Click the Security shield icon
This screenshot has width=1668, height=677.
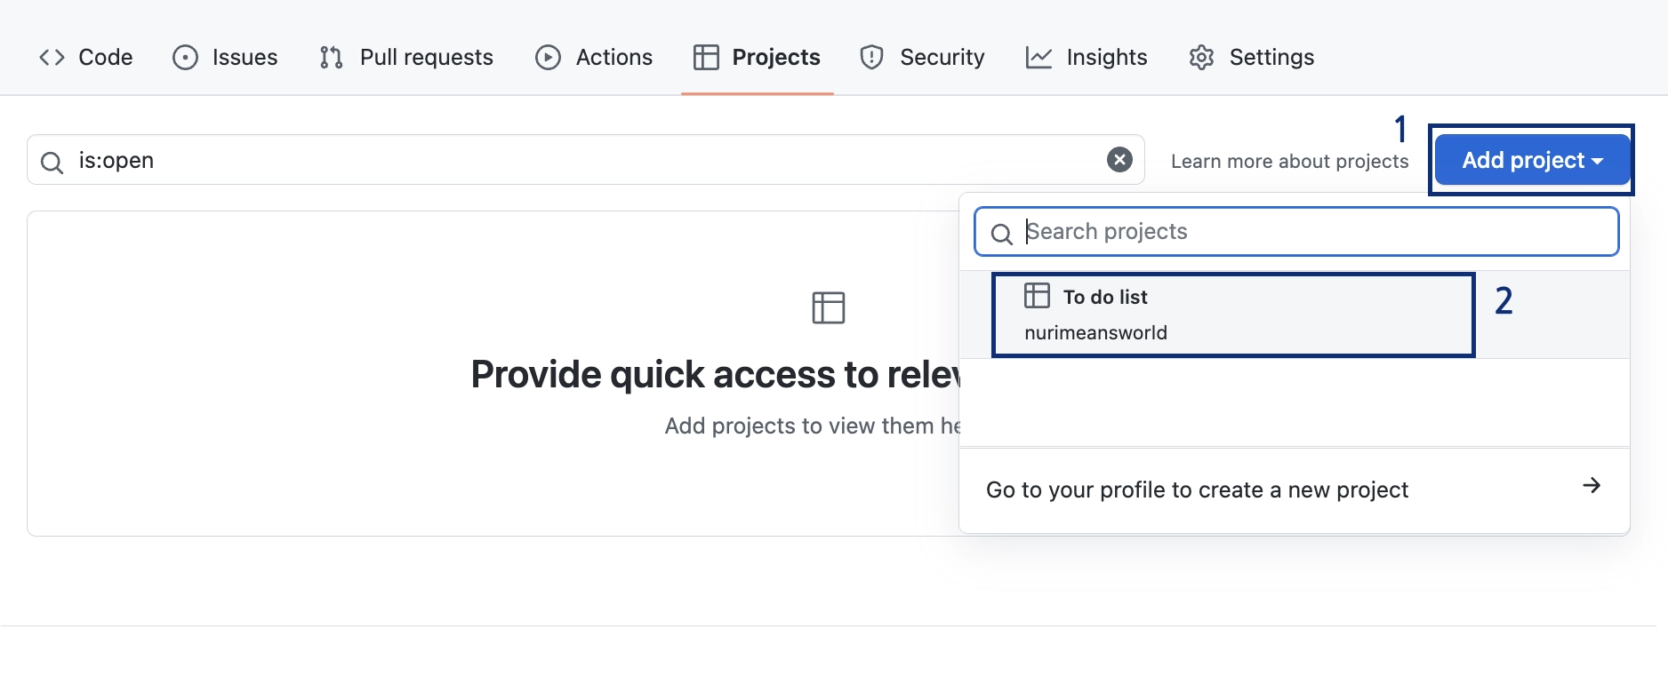tap(871, 58)
